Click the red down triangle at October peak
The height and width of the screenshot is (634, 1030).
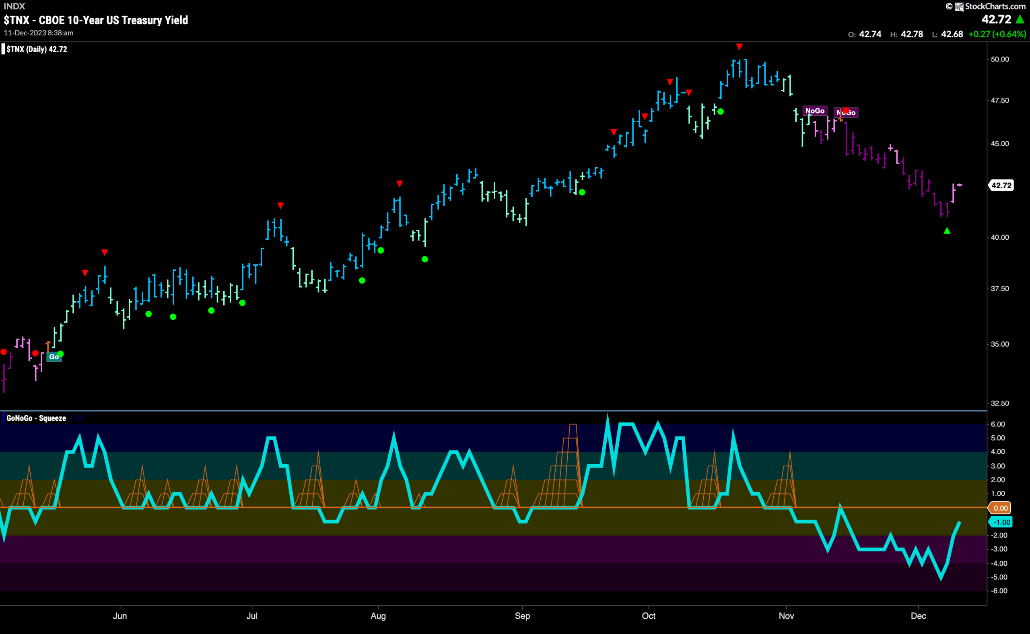(739, 47)
